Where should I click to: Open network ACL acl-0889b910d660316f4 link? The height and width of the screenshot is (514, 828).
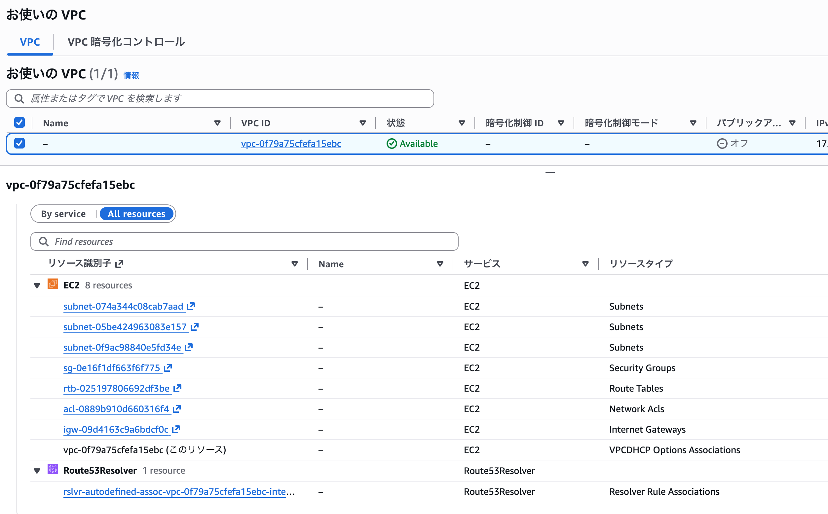(x=116, y=408)
